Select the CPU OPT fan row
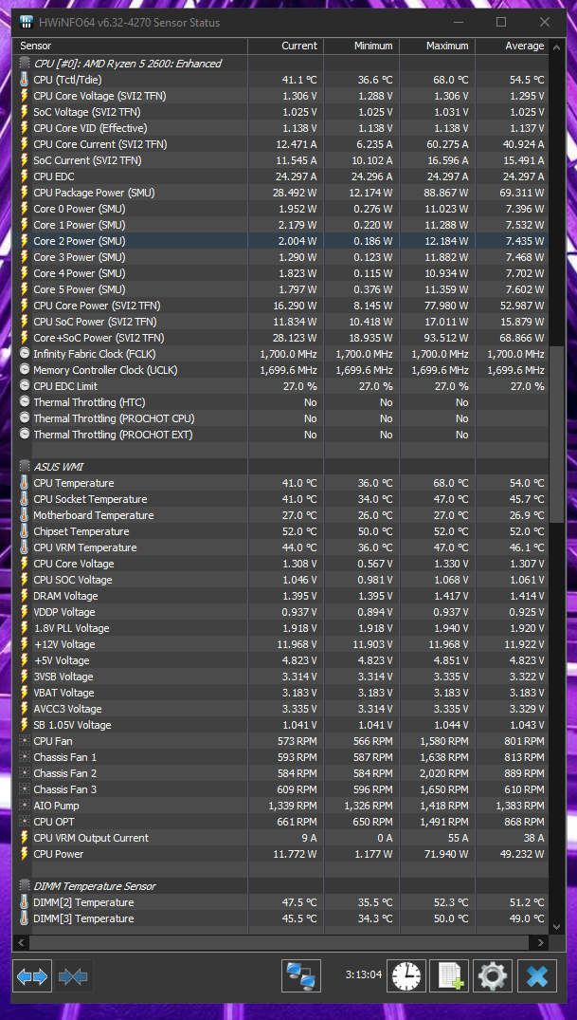 280,822
